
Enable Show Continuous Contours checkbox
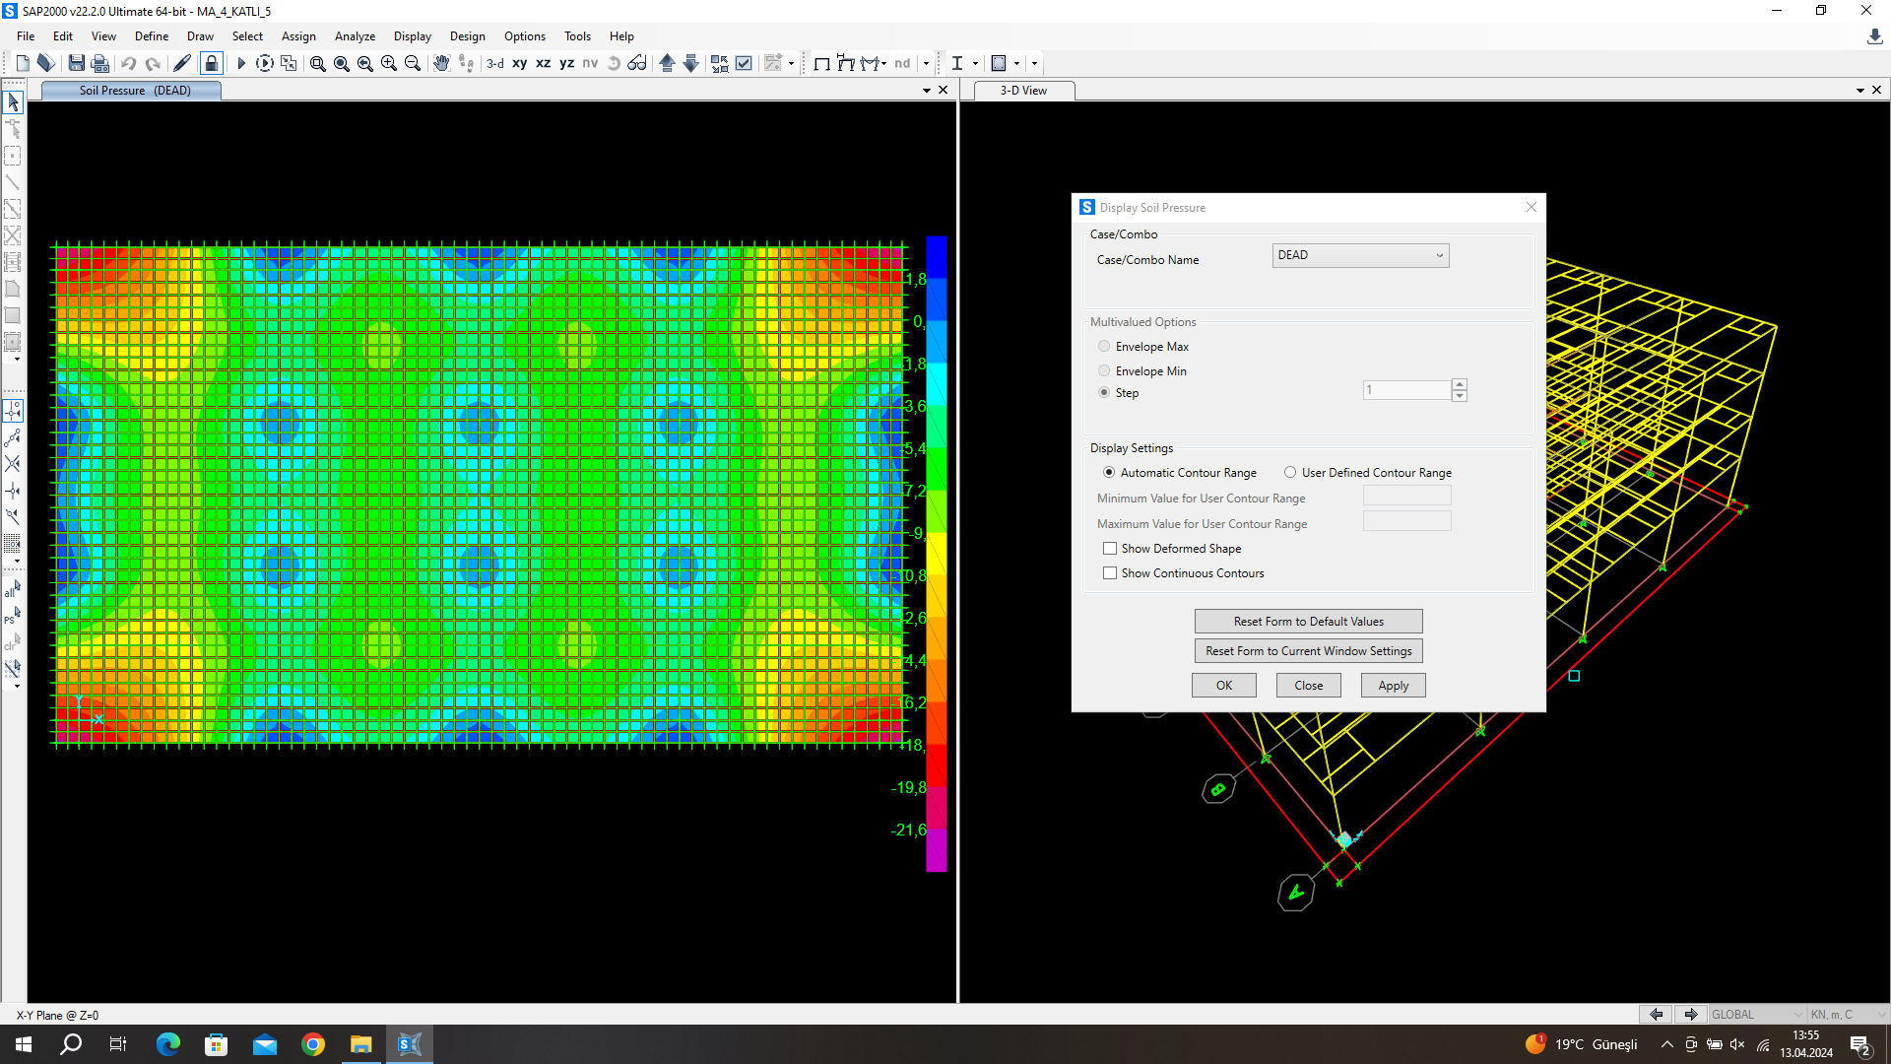[1110, 573]
